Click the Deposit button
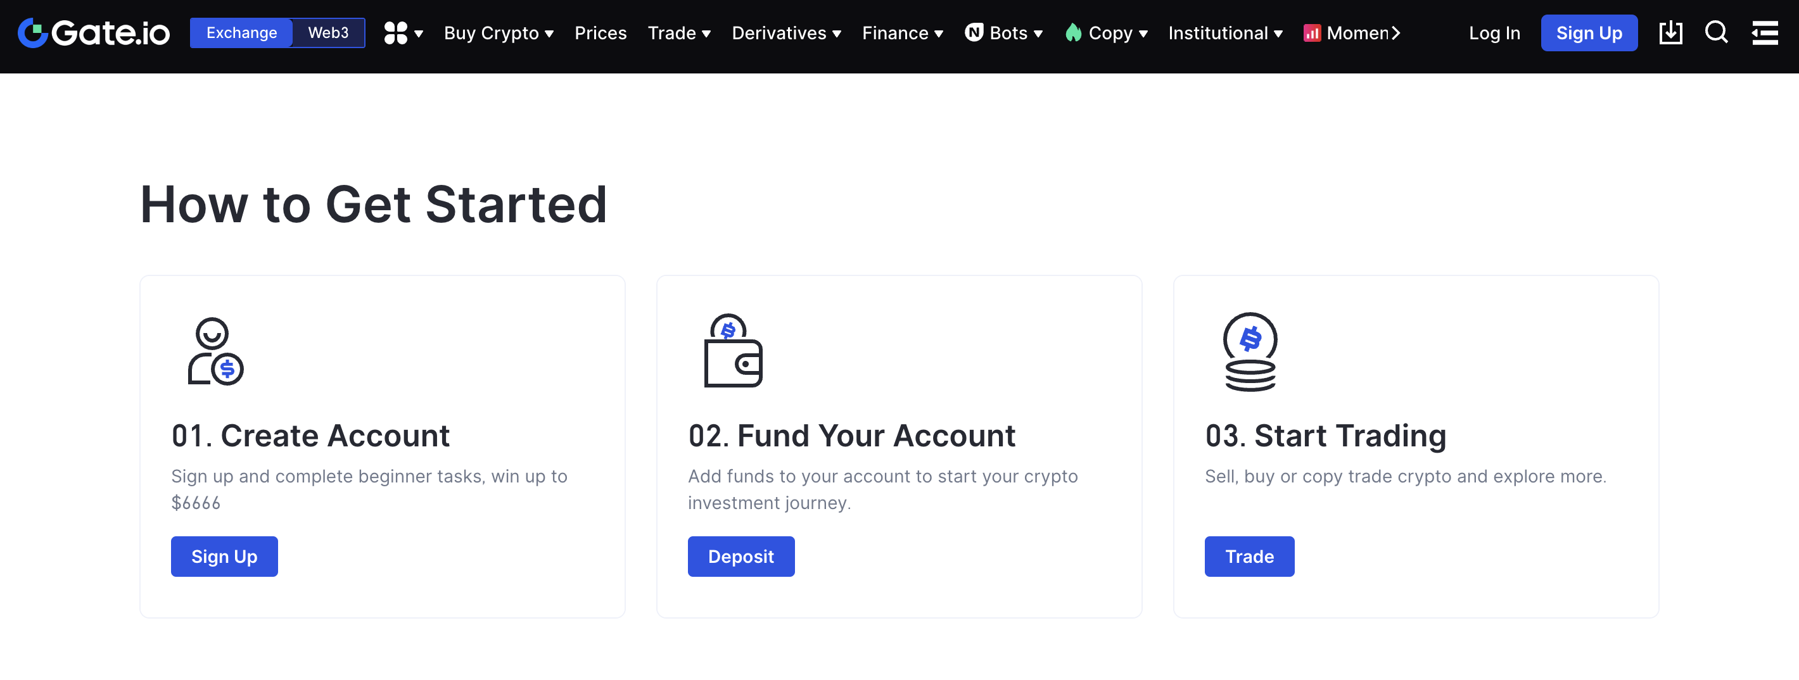1799x680 pixels. 741,557
